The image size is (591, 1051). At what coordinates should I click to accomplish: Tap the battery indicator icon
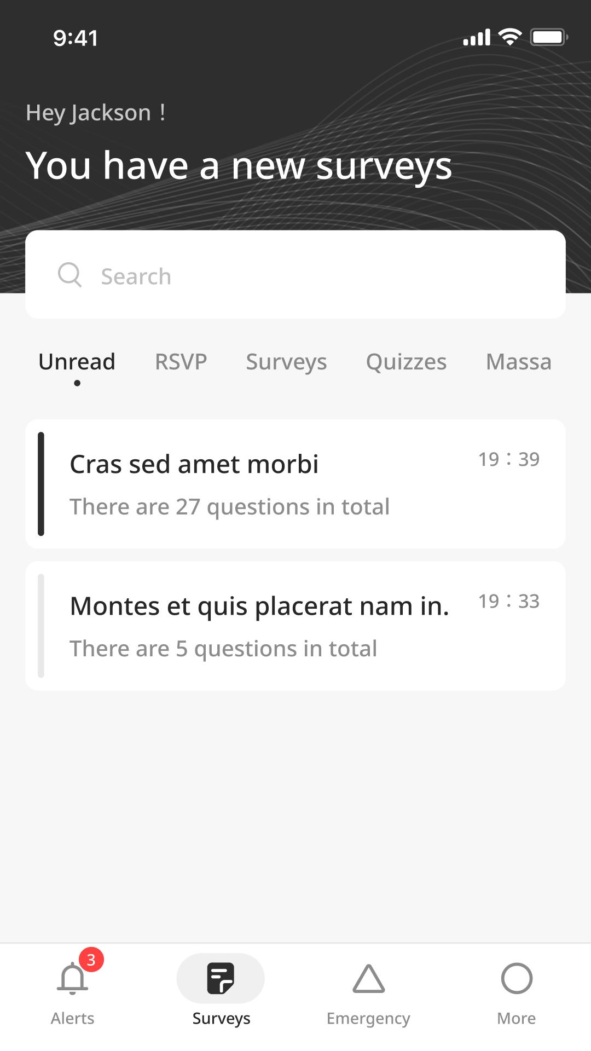click(x=549, y=37)
